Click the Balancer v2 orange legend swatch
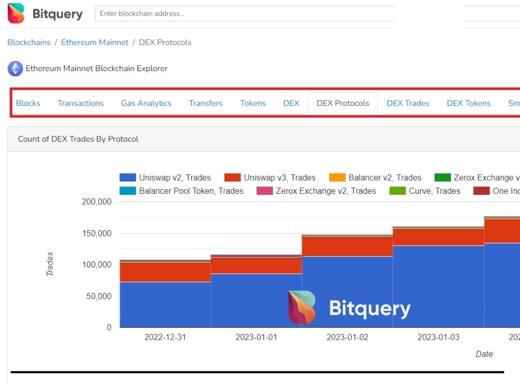The height and width of the screenshot is (384, 520). pyautogui.click(x=337, y=177)
